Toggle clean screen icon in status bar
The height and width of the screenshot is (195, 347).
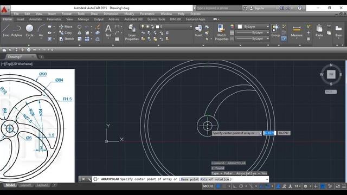coord(338,186)
